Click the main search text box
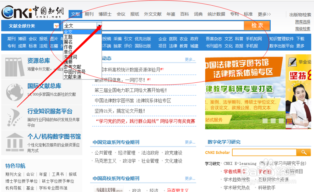 [x=173, y=26]
